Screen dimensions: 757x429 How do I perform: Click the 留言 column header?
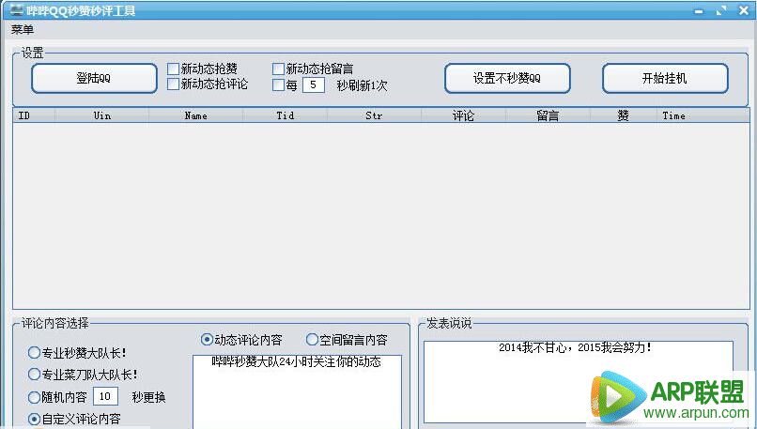pos(548,115)
